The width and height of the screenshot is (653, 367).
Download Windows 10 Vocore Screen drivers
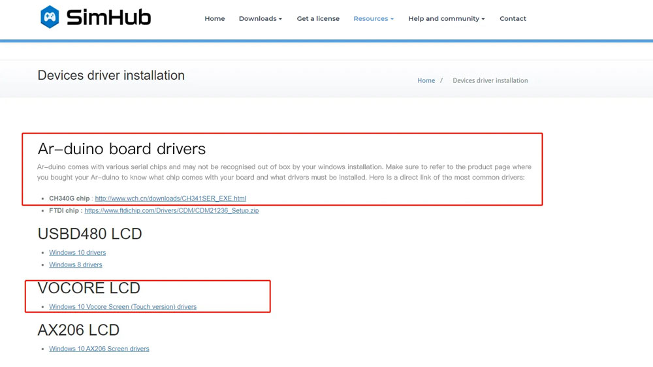coord(122,307)
